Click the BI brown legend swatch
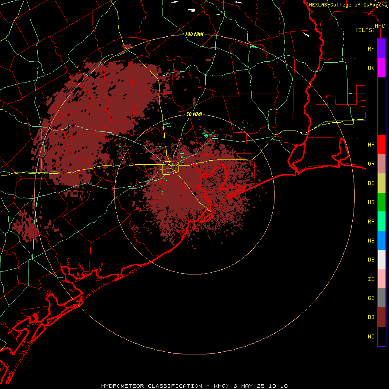 click(x=382, y=317)
